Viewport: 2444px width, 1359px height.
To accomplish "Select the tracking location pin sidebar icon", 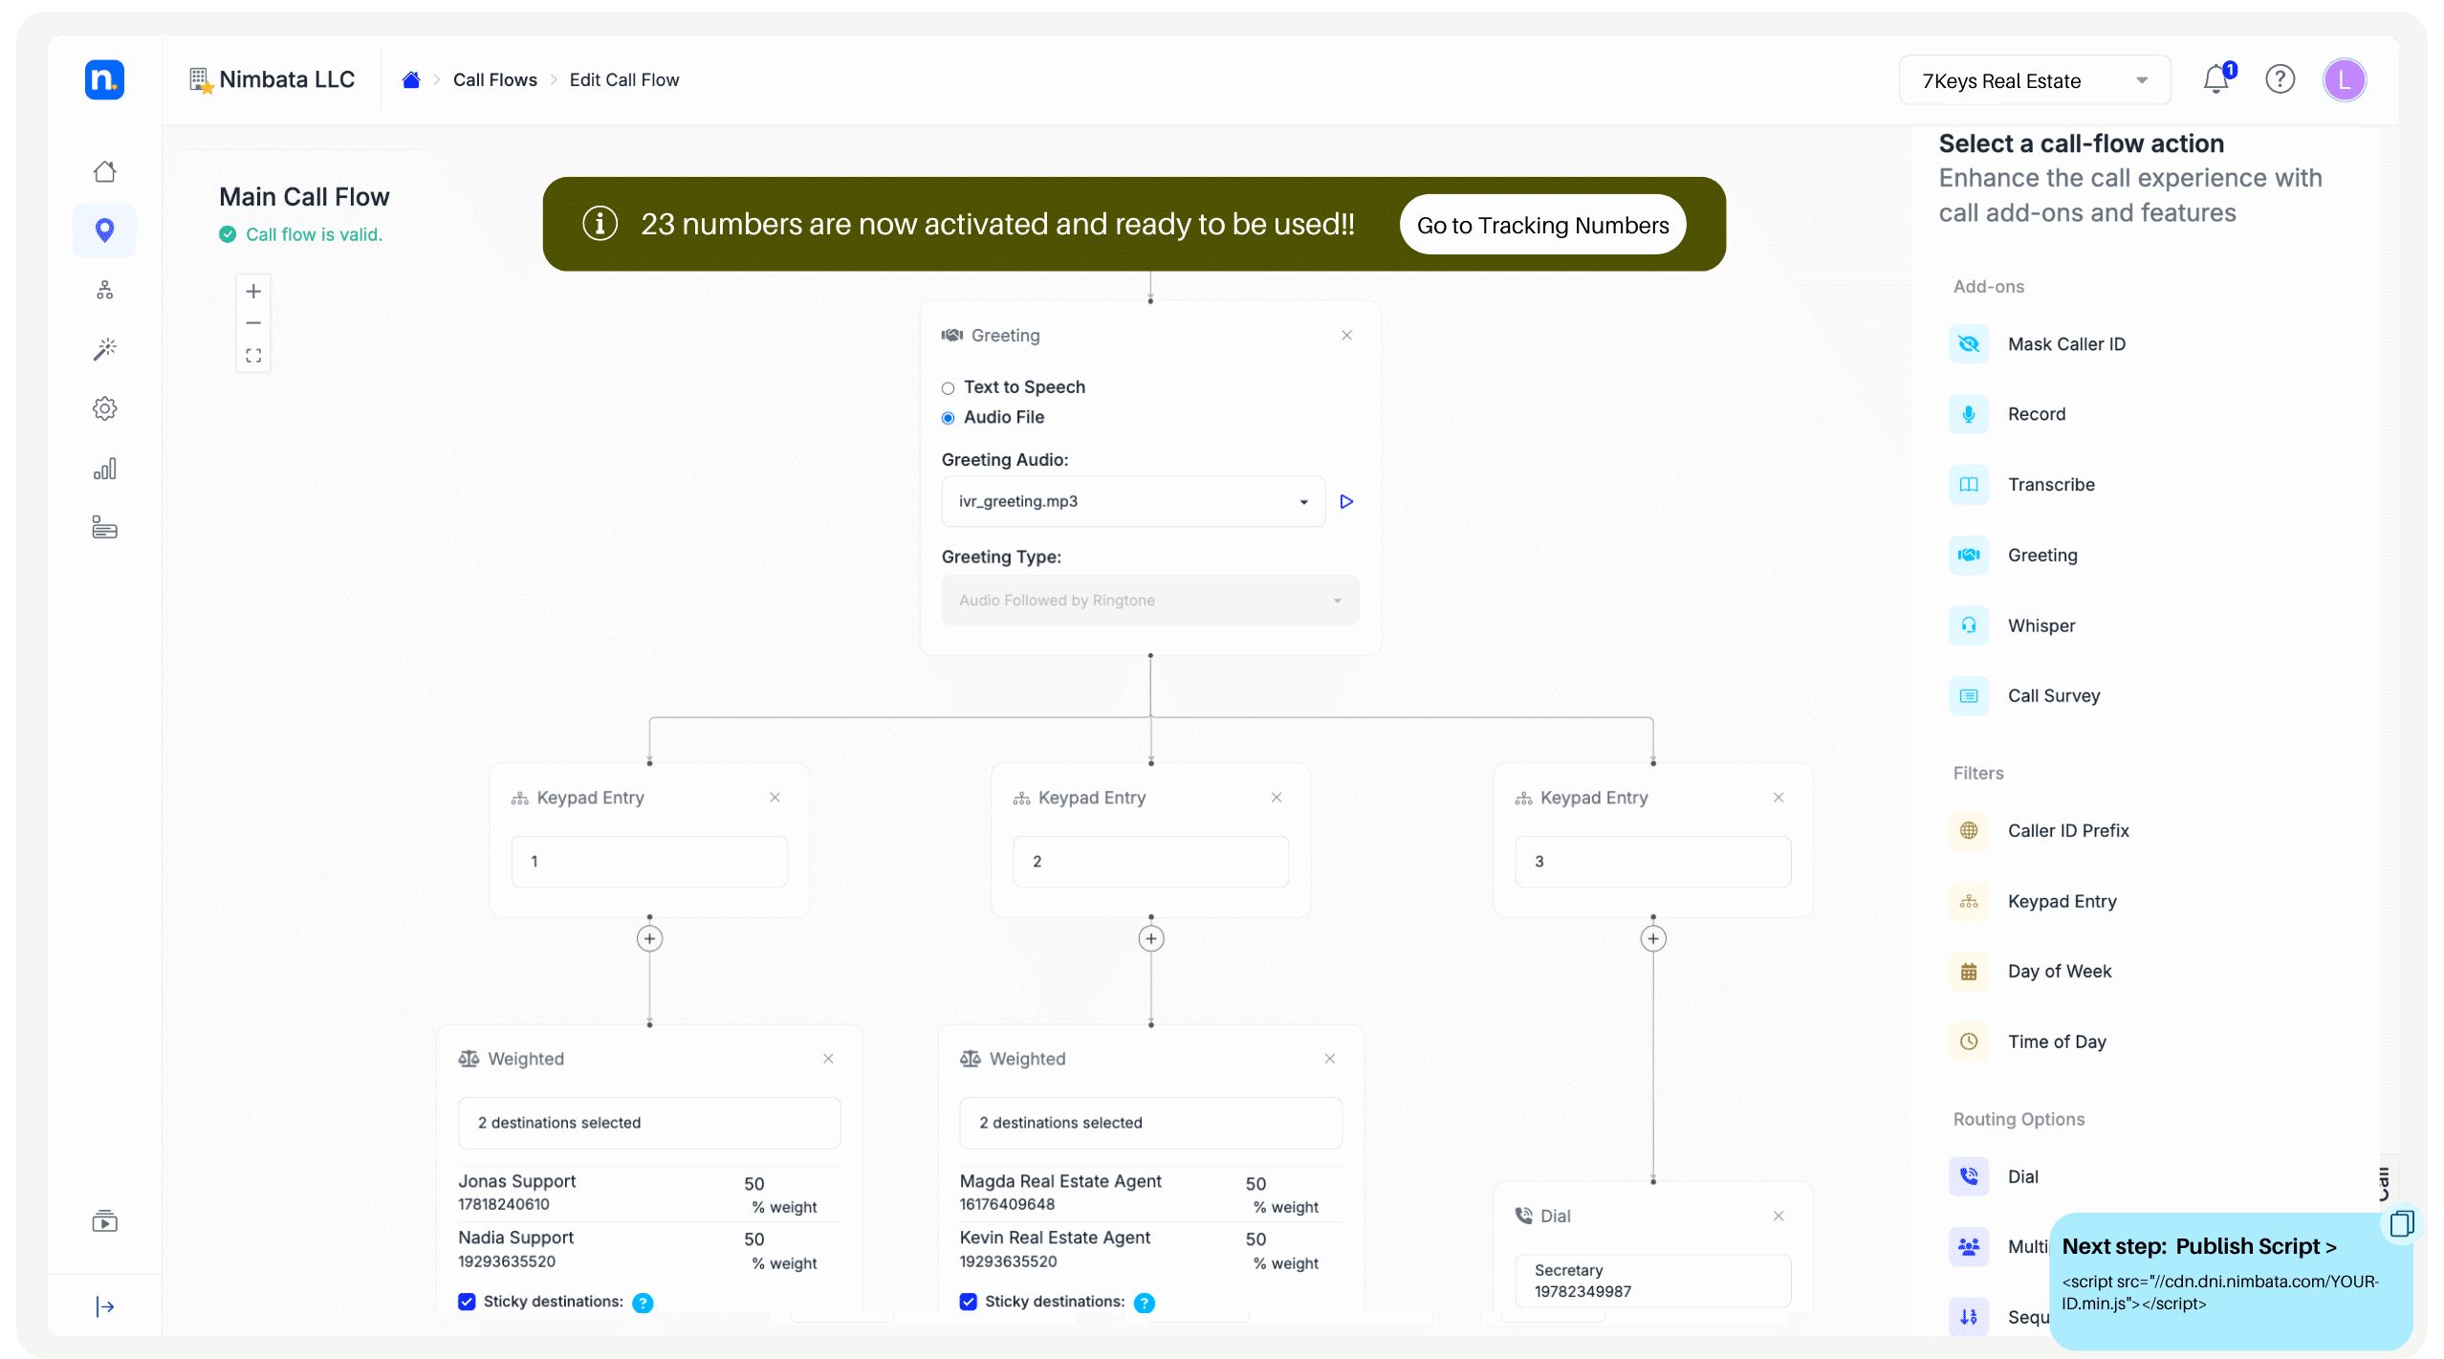I will [x=105, y=230].
